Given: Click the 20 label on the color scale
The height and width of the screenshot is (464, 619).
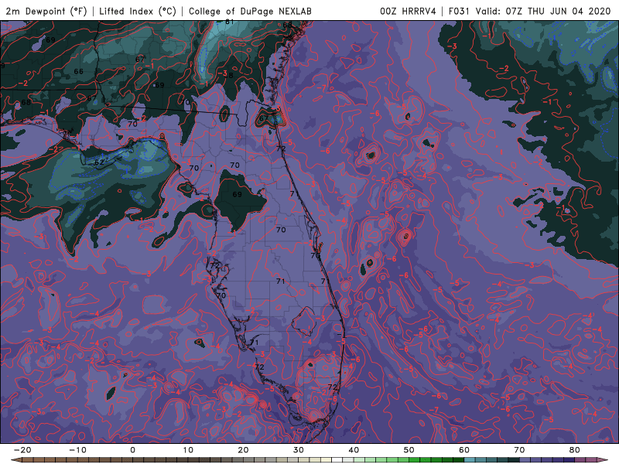Looking at the screenshot, I should pyautogui.click(x=243, y=450).
